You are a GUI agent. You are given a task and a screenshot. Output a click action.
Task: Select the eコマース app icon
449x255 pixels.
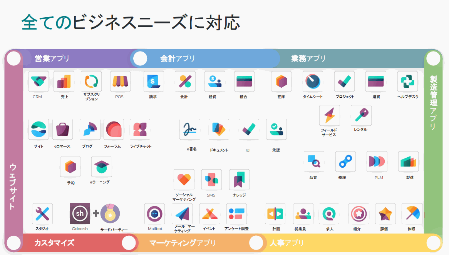(63, 130)
